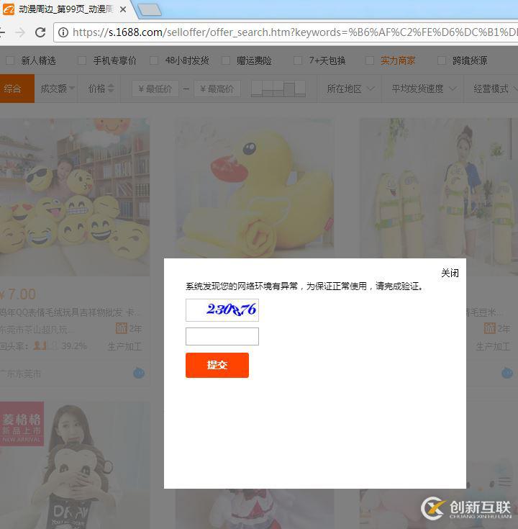This screenshot has width=518, height=529.
Task: Open site info icon in address bar
Action: tap(63, 32)
